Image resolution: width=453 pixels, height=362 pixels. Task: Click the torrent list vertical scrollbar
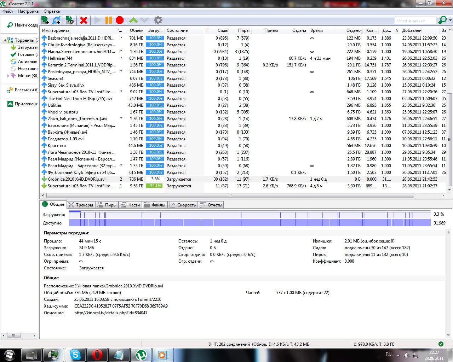point(449,140)
